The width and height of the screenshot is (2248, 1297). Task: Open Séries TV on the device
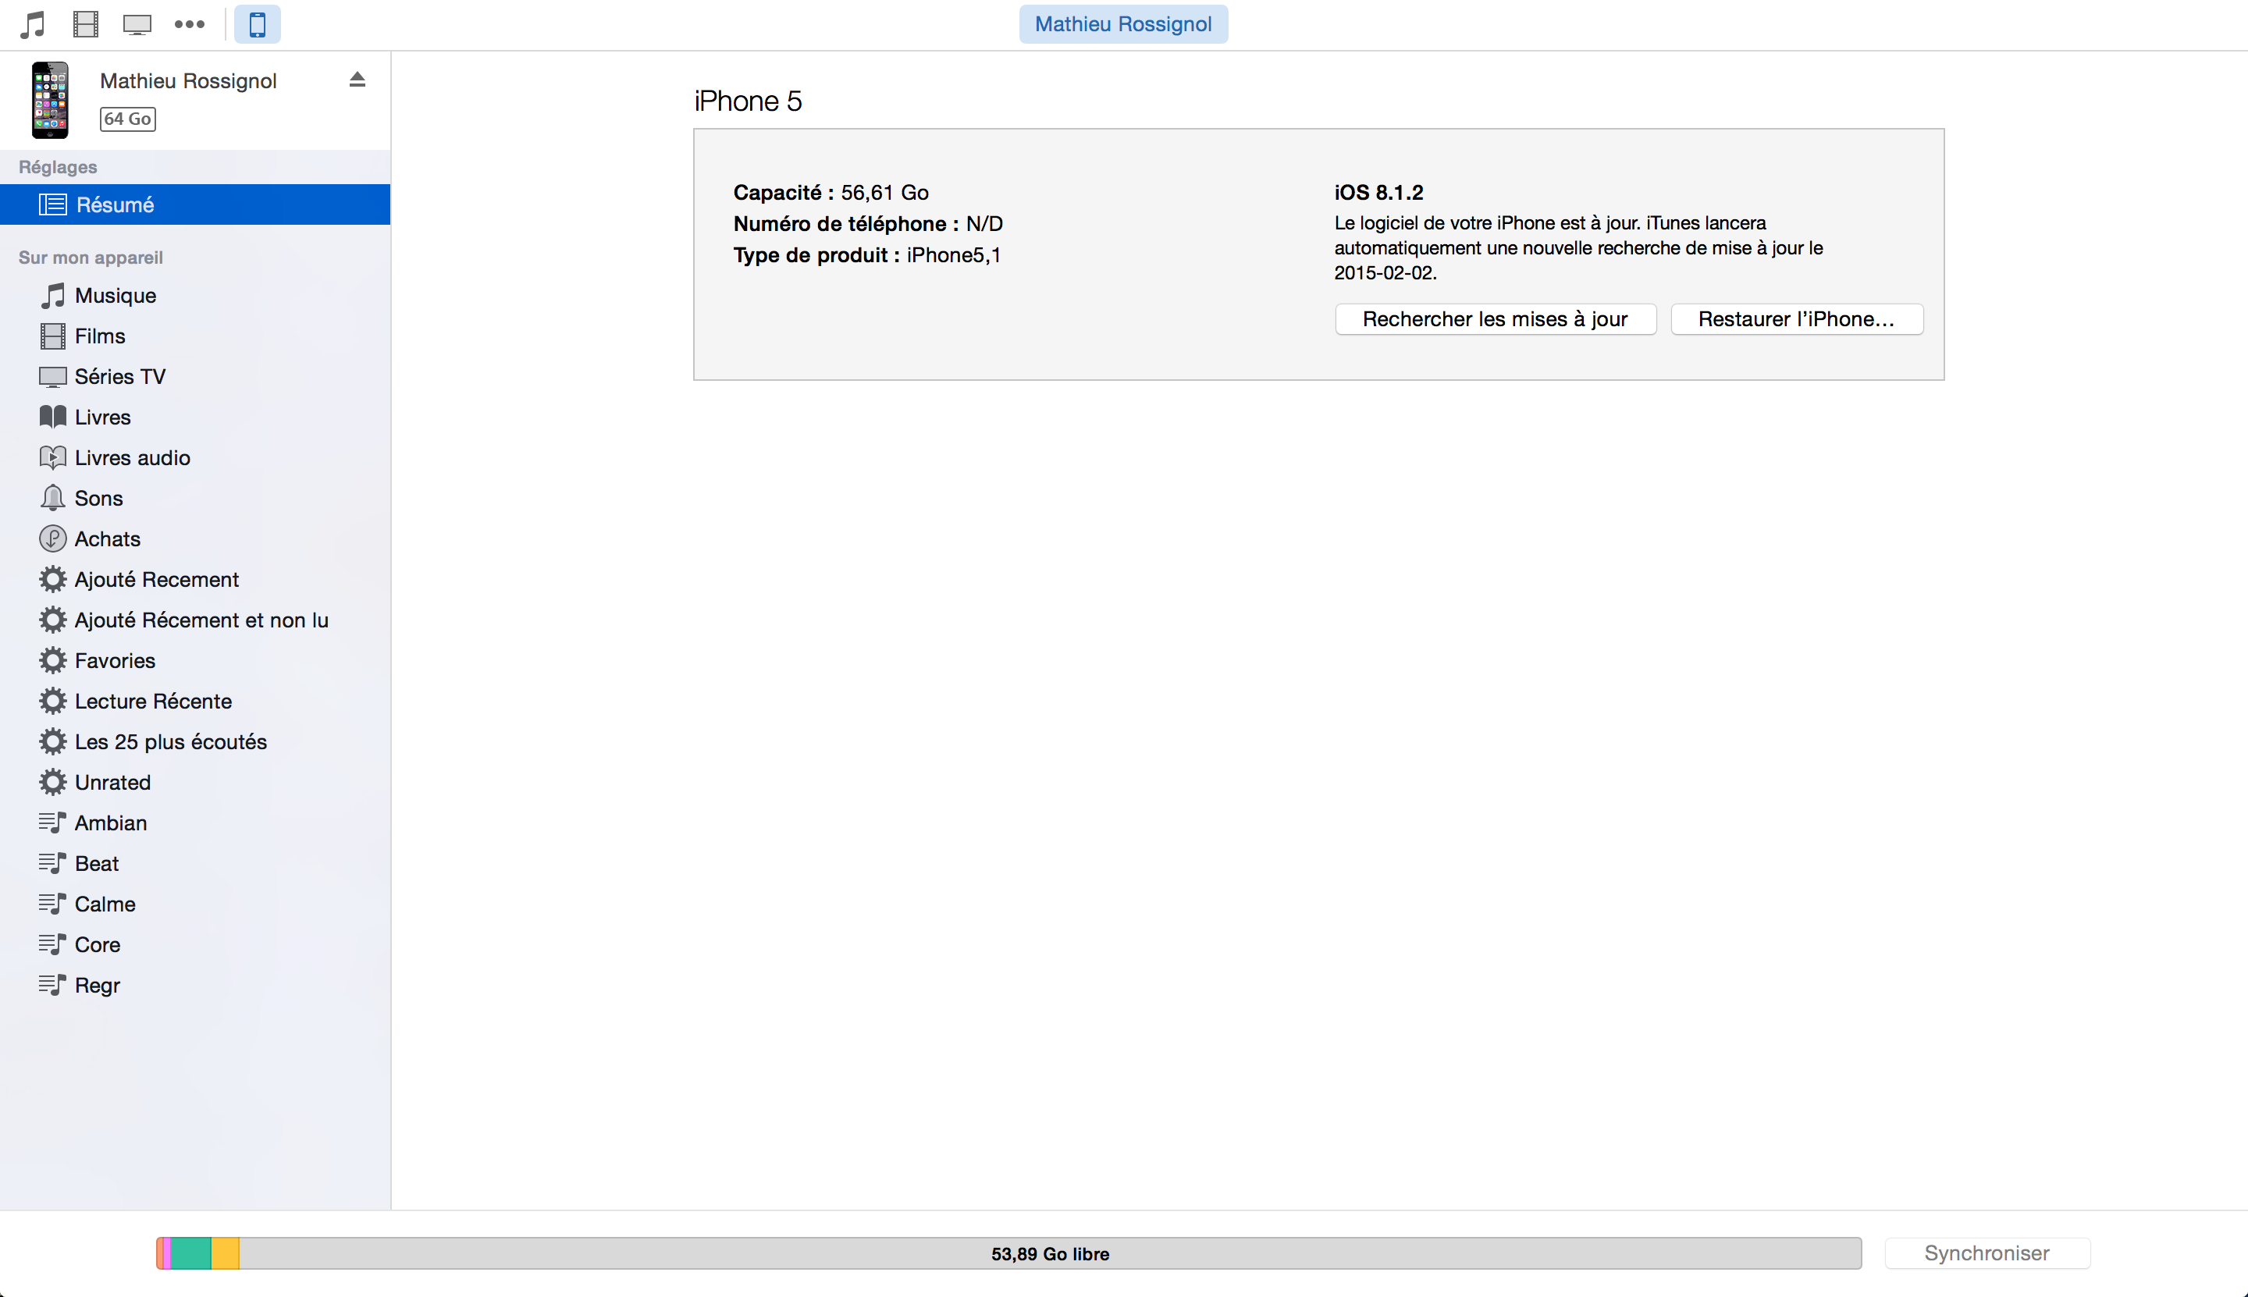(195, 377)
